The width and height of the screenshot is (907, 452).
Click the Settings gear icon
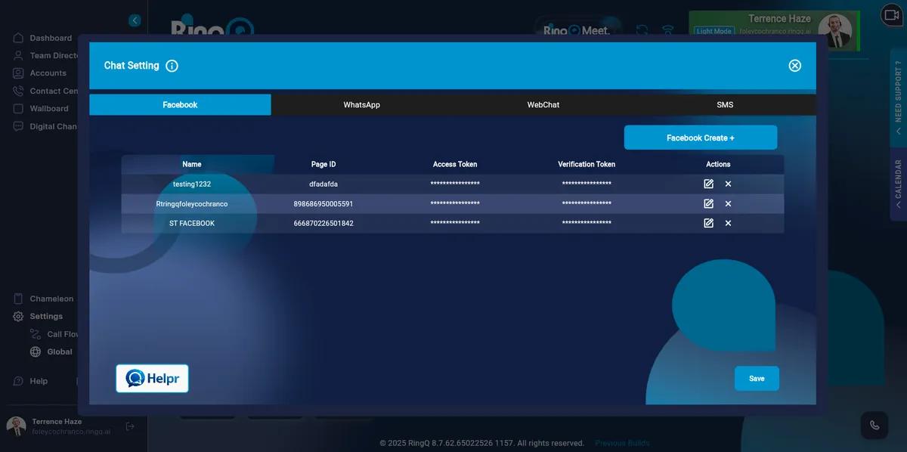(18, 316)
